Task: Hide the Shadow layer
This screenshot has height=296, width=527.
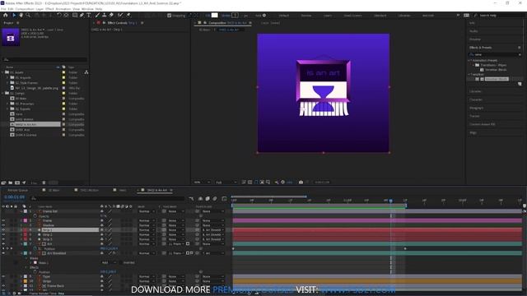Action: (3, 225)
